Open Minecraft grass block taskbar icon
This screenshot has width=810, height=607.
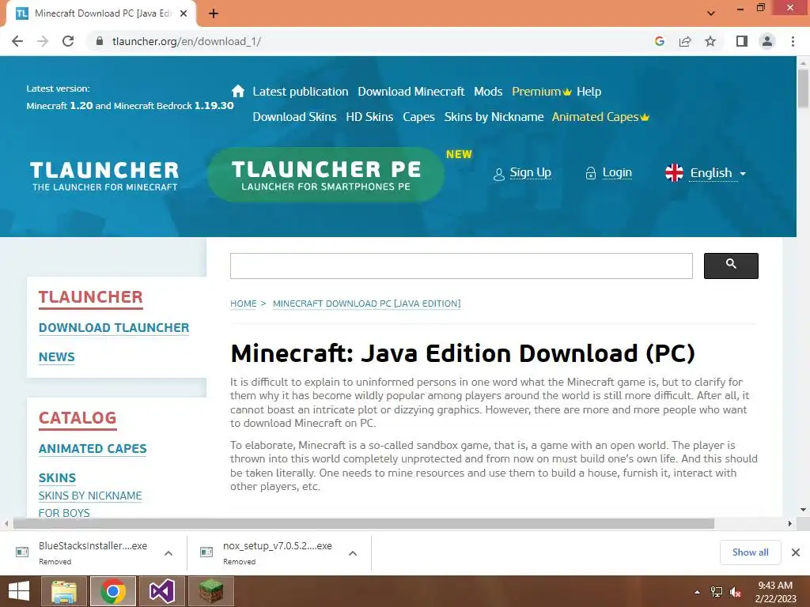211,591
